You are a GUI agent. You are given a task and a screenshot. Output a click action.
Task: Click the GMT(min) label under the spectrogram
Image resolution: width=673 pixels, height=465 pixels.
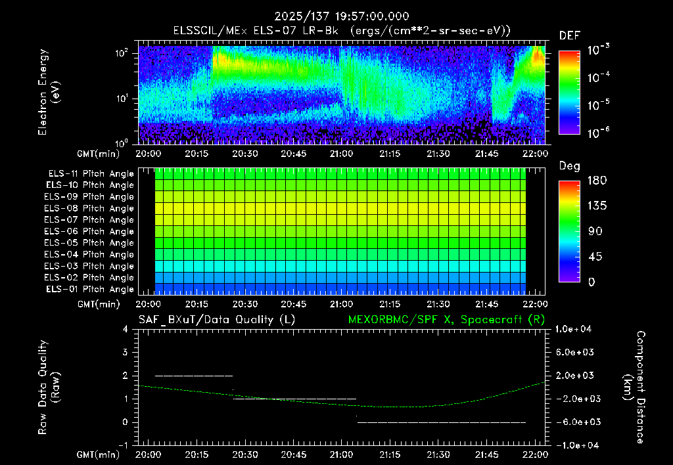pyautogui.click(x=99, y=154)
